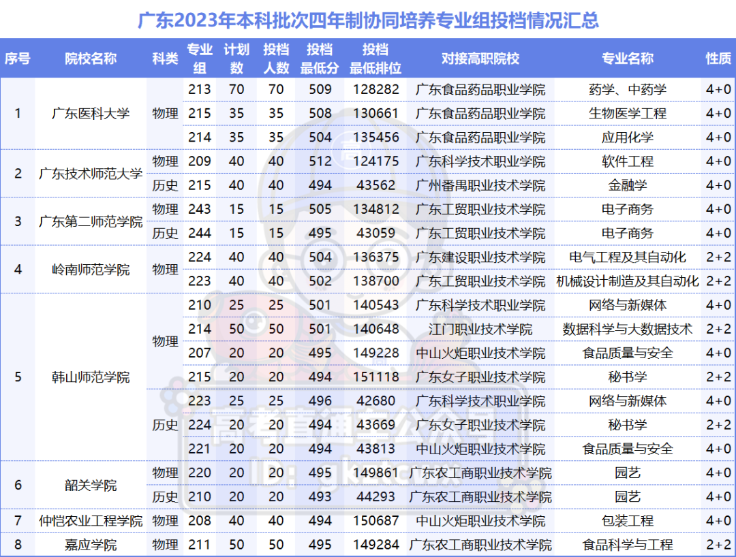
Task: Click the minimum score 493
Action: (320, 496)
